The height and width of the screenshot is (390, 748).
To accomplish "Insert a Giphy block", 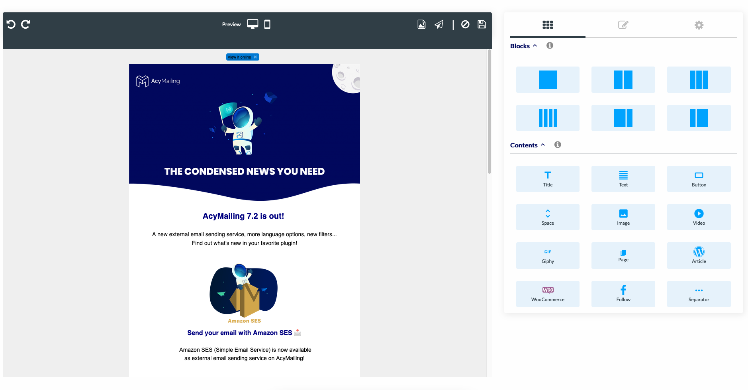I will tap(548, 255).
